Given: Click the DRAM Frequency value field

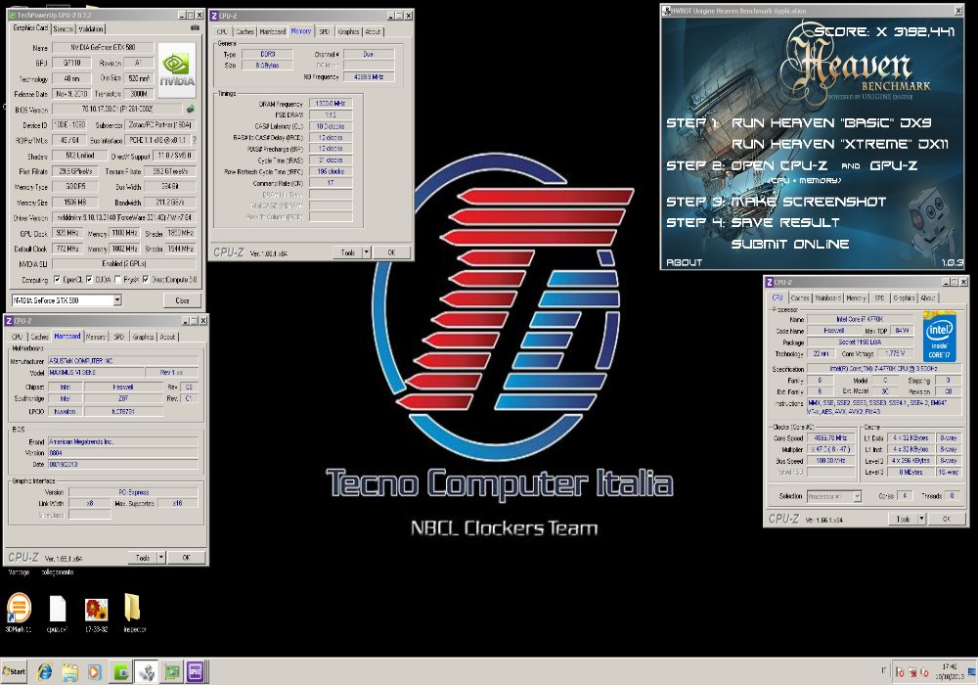Looking at the screenshot, I should (x=331, y=104).
